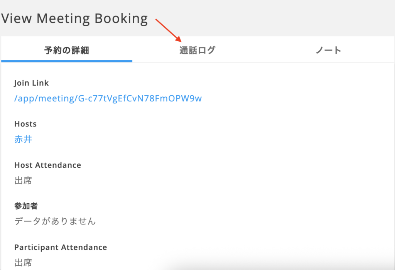
Task: Click the データがありません text
Action: (x=55, y=221)
